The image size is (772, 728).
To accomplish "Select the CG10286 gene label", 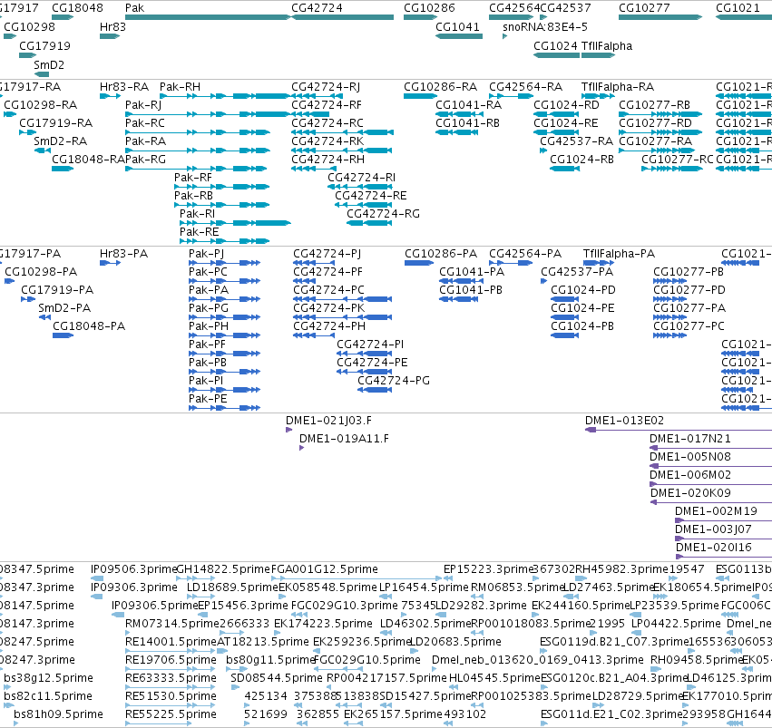I will tap(429, 8).
